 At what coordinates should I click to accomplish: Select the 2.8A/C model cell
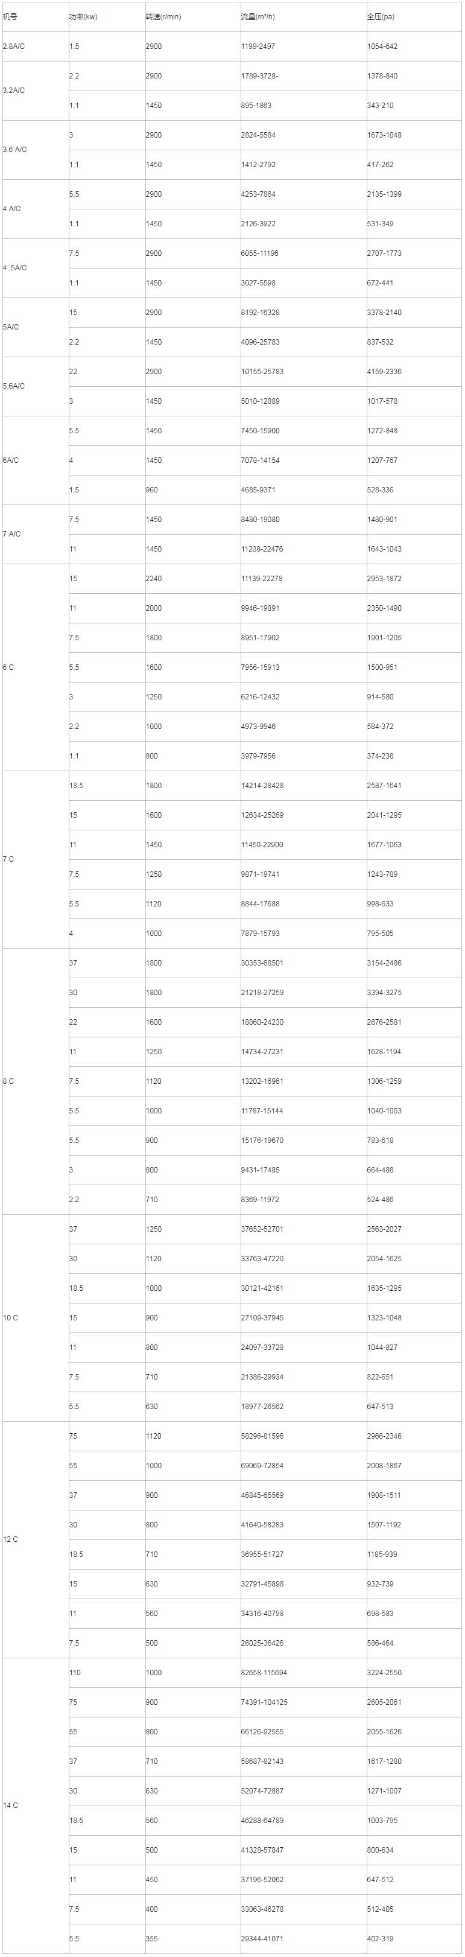[x=14, y=46]
